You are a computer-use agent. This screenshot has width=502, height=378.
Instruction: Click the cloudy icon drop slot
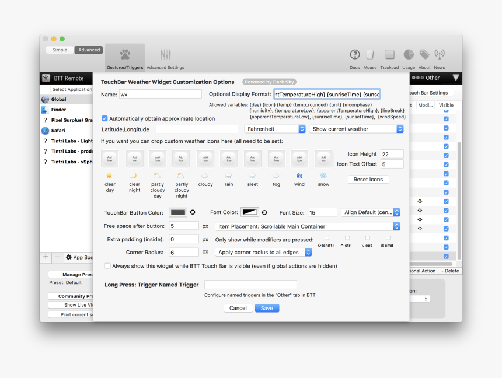[x=205, y=159]
